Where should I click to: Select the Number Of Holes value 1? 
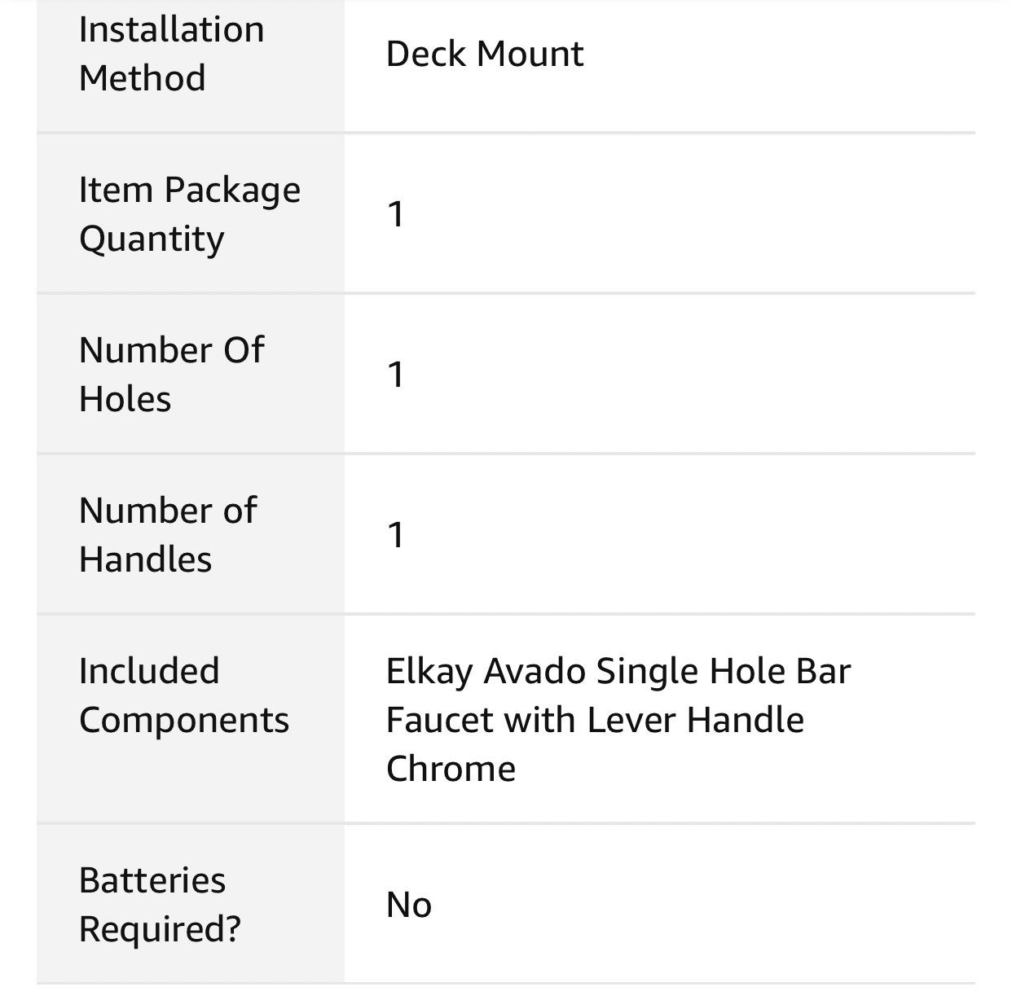click(396, 375)
